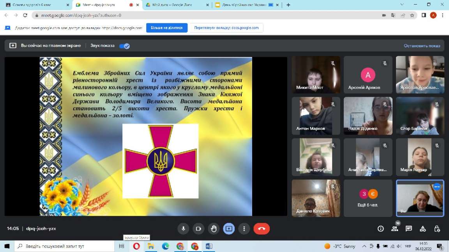The height and width of the screenshot is (252, 449).
Task: Leave the call with red hang-up button
Action: 262,229
